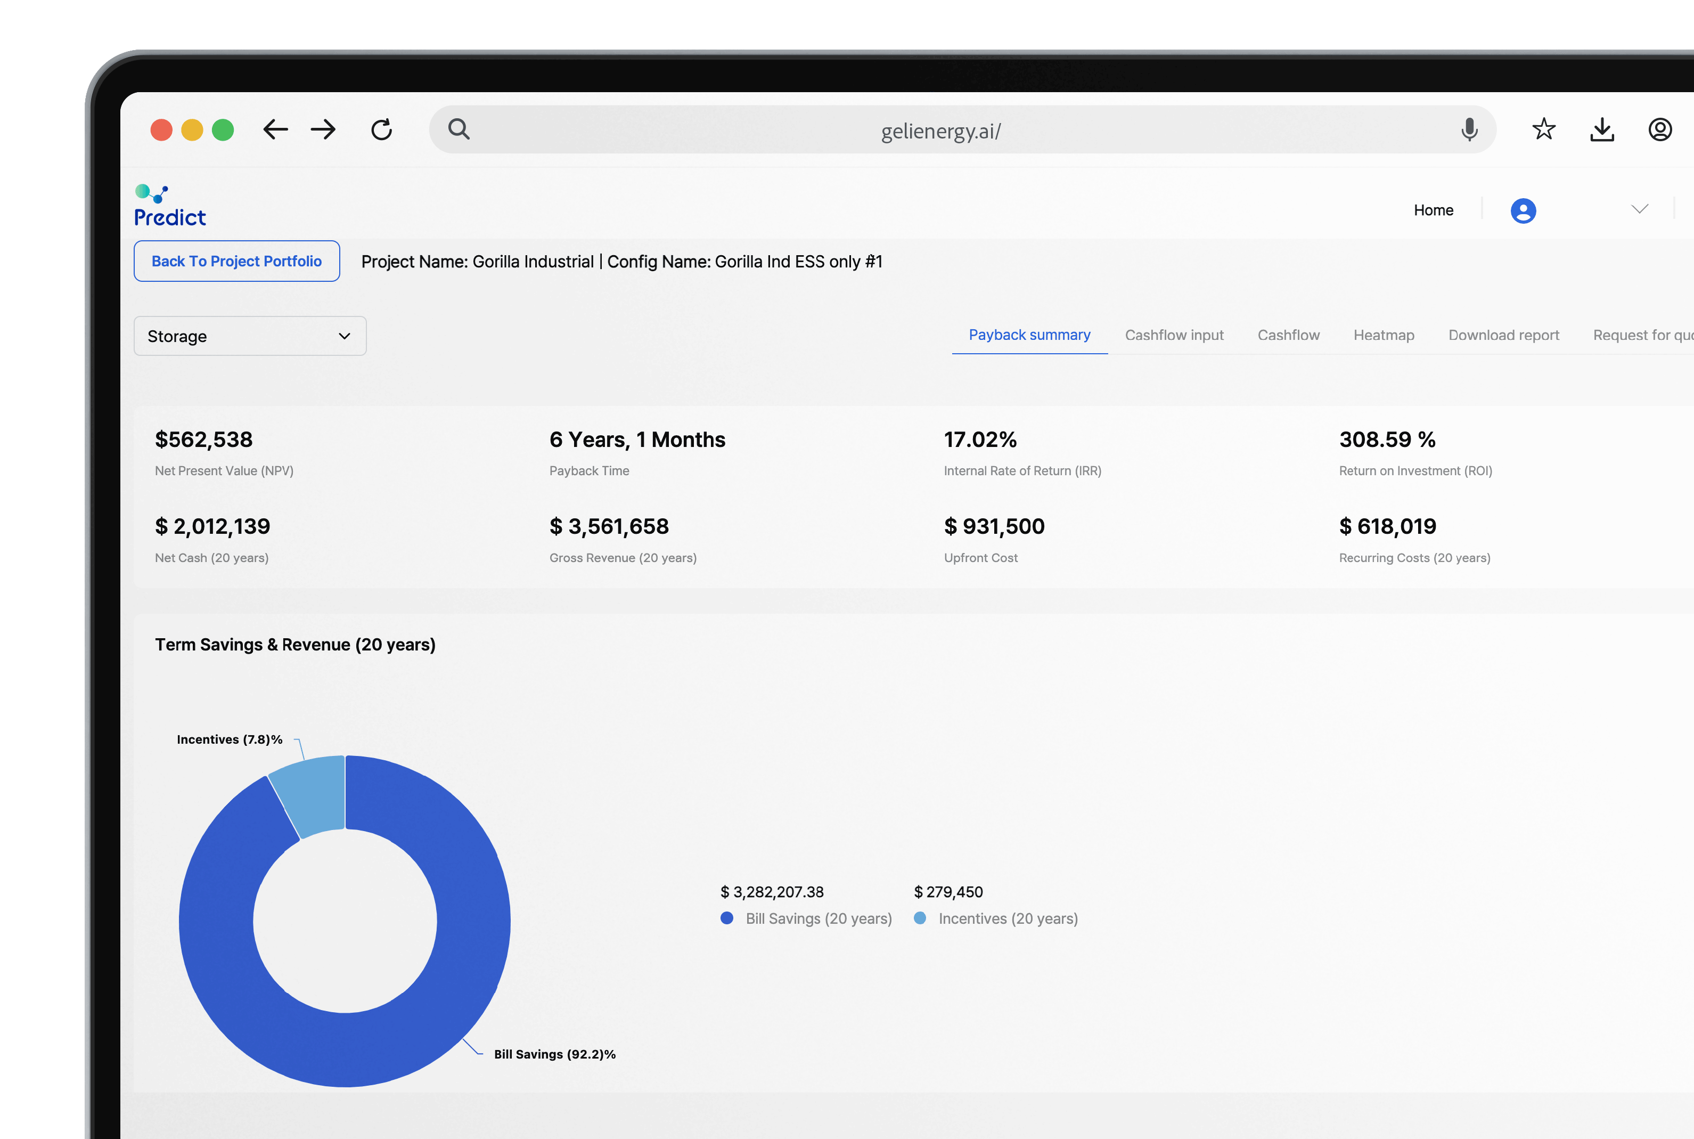
Task: Click the 308.59 % ROI value
Action: tap(1387, 440)
